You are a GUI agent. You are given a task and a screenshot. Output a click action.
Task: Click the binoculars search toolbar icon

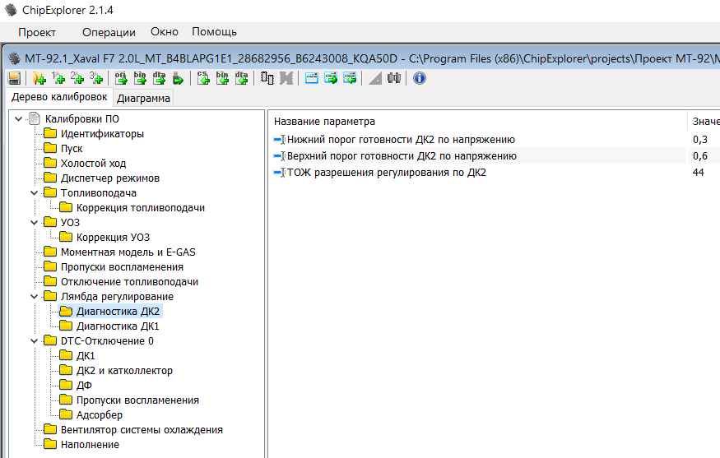393,78
